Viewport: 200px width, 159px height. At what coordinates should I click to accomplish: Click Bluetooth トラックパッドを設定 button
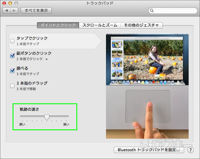(x=149, y=150)
